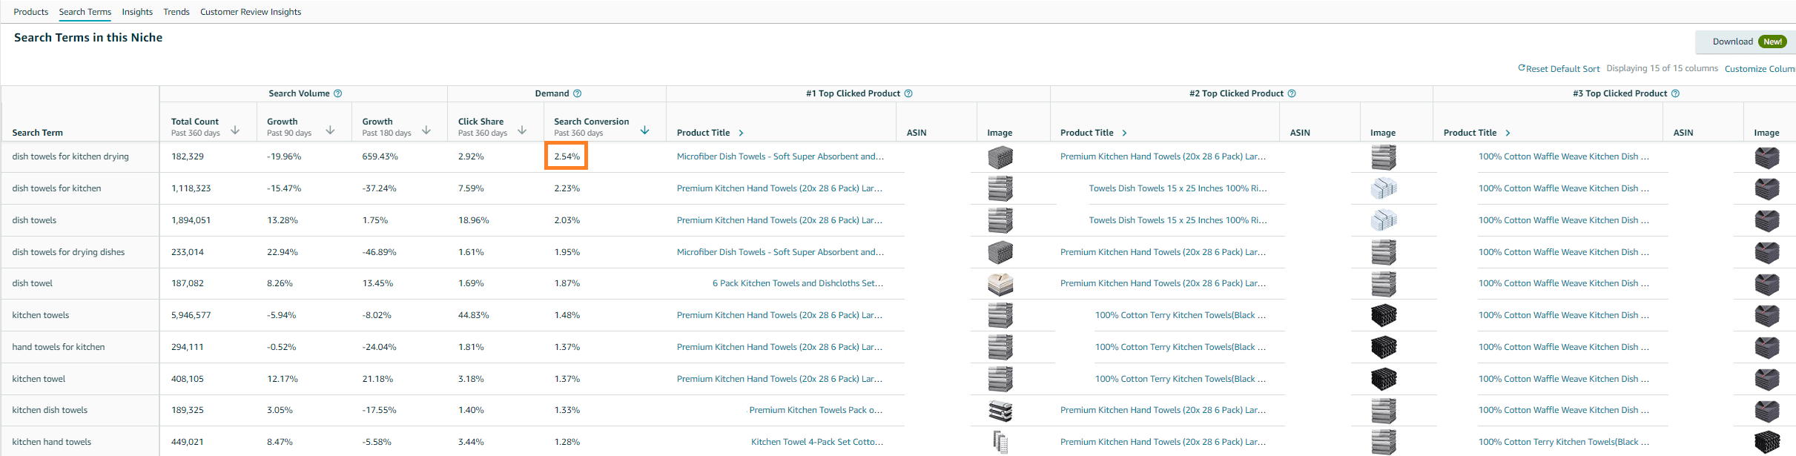Click #1 product image in dish towels for kitchen row
1796x456 pixels.
[1000, 188]
